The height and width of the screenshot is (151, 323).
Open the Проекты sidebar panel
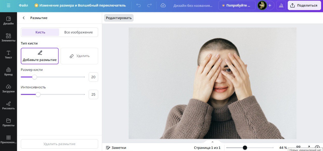click(x=8, y=123)
